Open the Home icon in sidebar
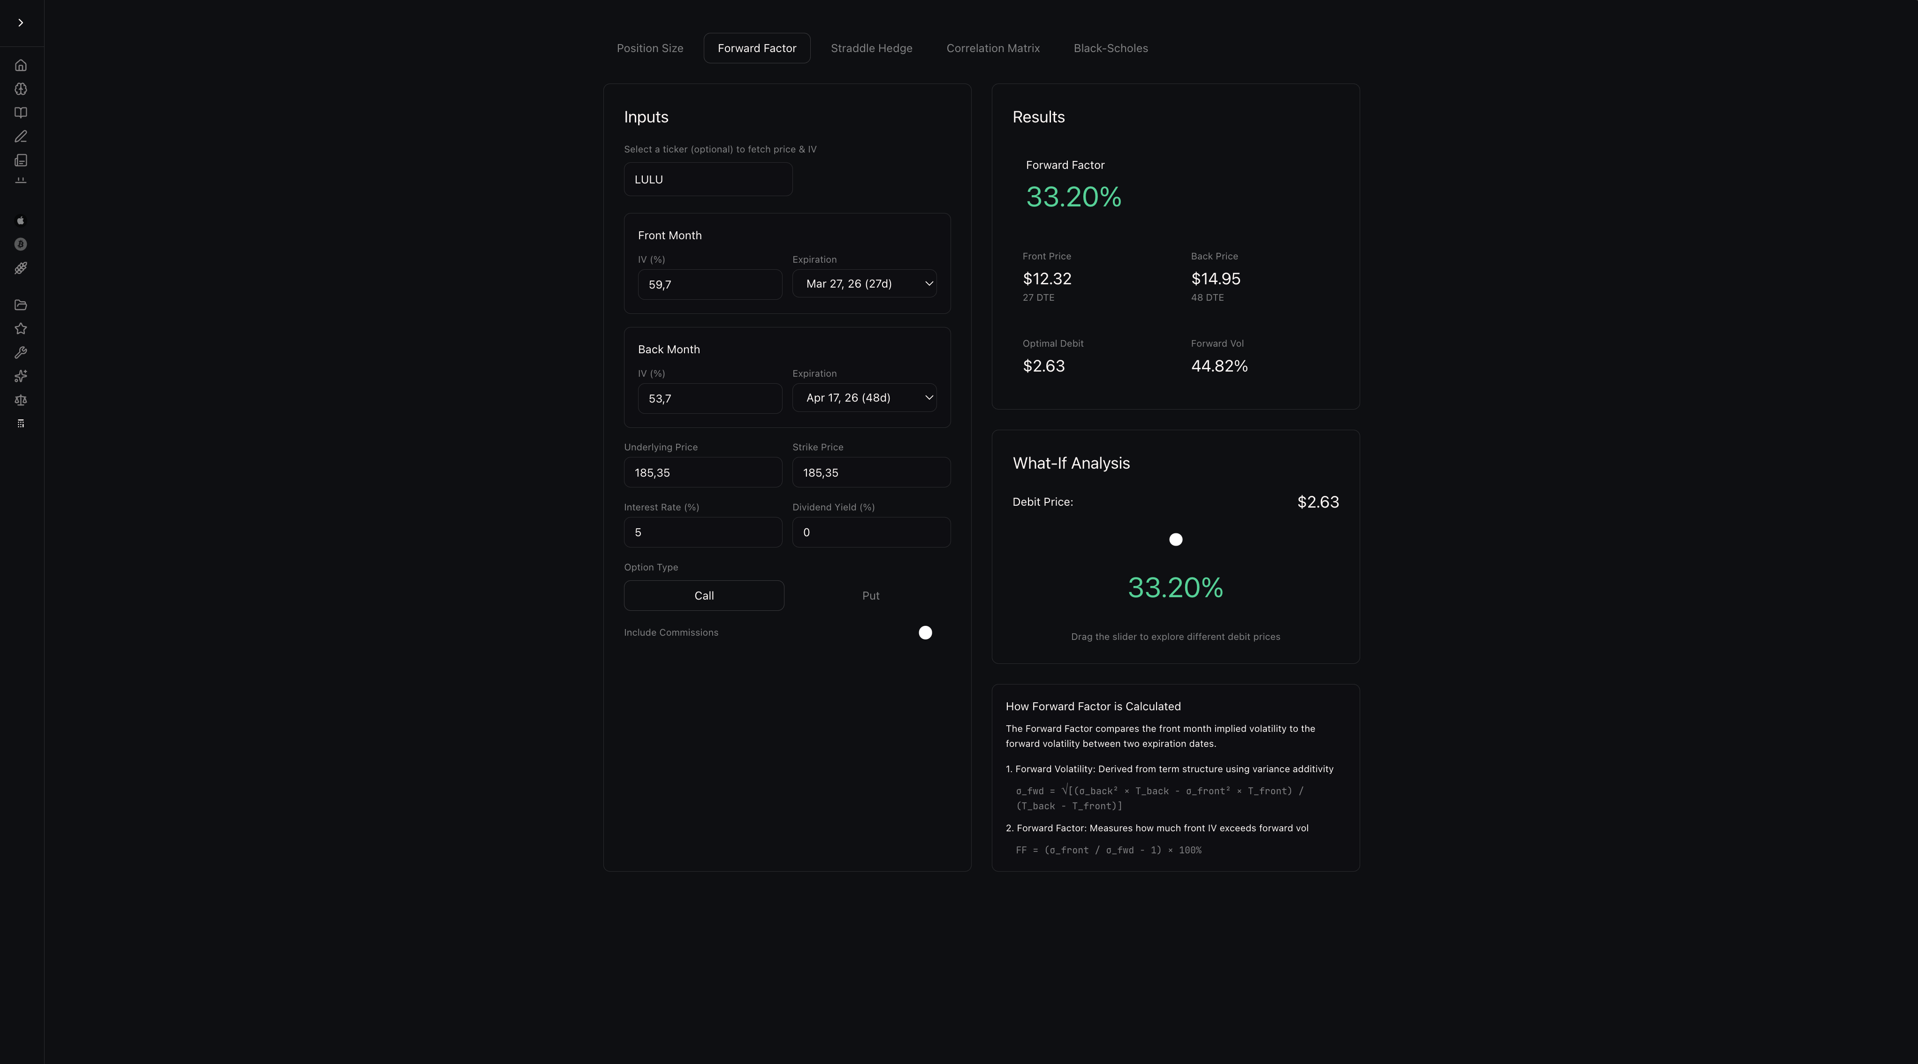This screenshot has height=1064, width=1918. (x=21, y=66)
